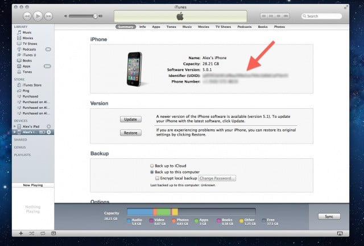Viewport: 364px width, 246px height.
Task: Switch to the Apps tab
Action: tap(156, 27)
